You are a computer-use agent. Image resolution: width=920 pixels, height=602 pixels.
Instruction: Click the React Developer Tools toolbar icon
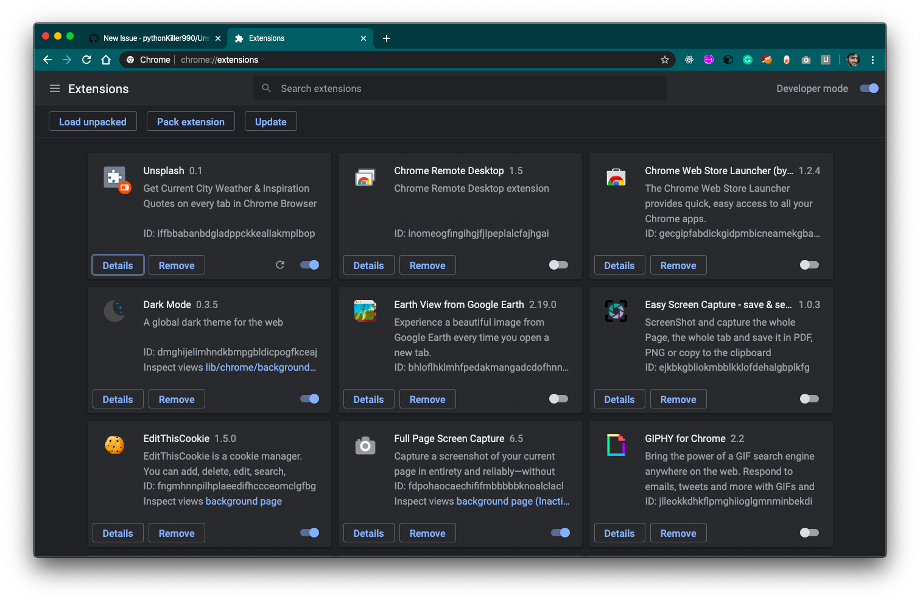click(689, 60)
